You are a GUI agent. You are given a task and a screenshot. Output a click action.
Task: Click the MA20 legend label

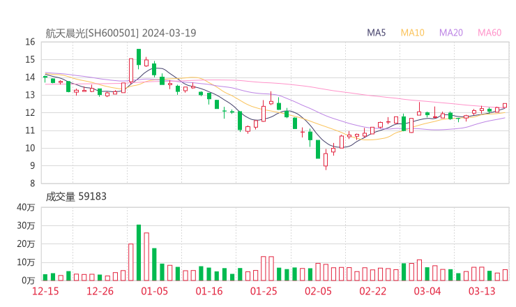[451, 33]
